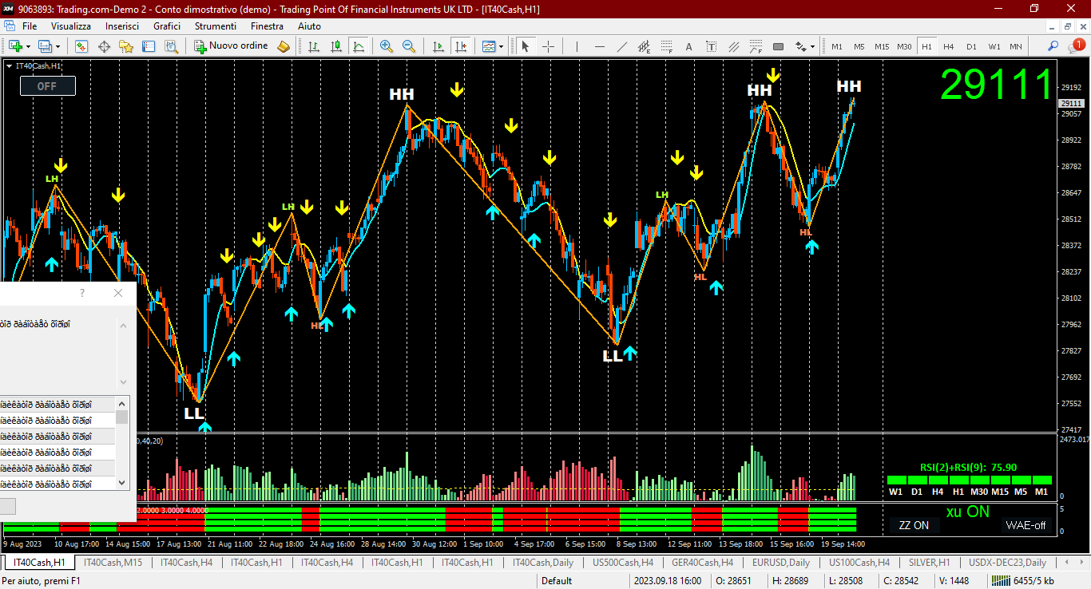Click dialog help question mark
This screenshot has width=1091, height=589.
[81, 293]
